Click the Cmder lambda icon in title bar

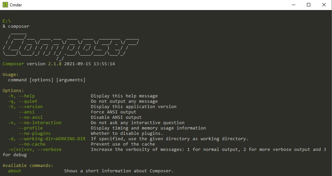click(x=5, y=5)
